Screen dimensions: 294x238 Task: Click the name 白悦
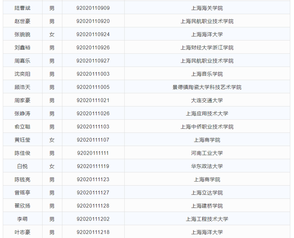tap(23, 166)
